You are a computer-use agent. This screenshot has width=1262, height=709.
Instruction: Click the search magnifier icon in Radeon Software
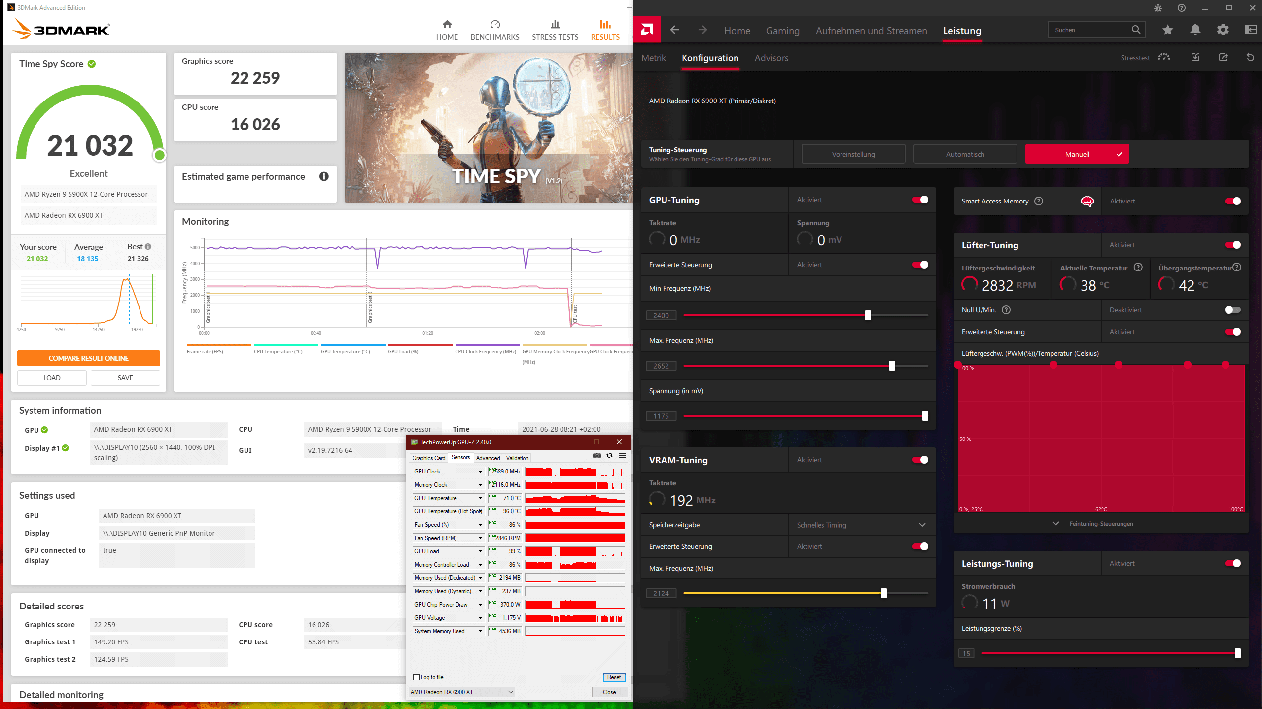coord(1136,30)
